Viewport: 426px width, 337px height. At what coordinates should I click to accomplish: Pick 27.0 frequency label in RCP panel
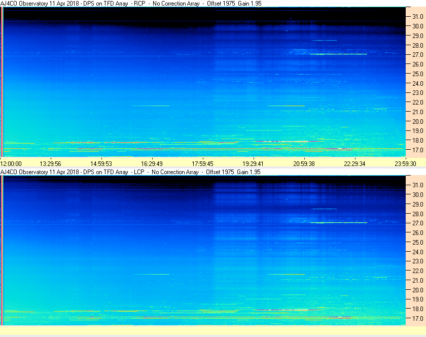[x=418, y=55]
